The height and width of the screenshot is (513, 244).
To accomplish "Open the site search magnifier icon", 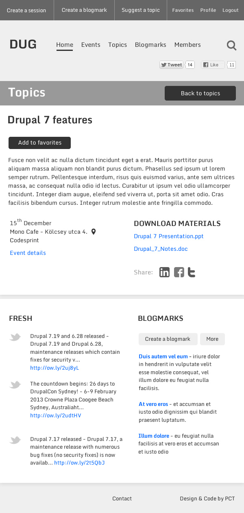I will pos(231,46).
